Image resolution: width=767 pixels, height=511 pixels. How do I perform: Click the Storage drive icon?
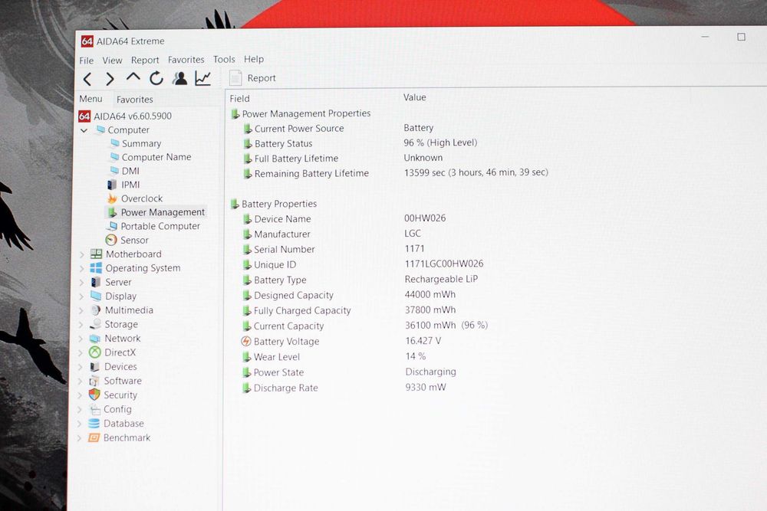coord(95,324)
